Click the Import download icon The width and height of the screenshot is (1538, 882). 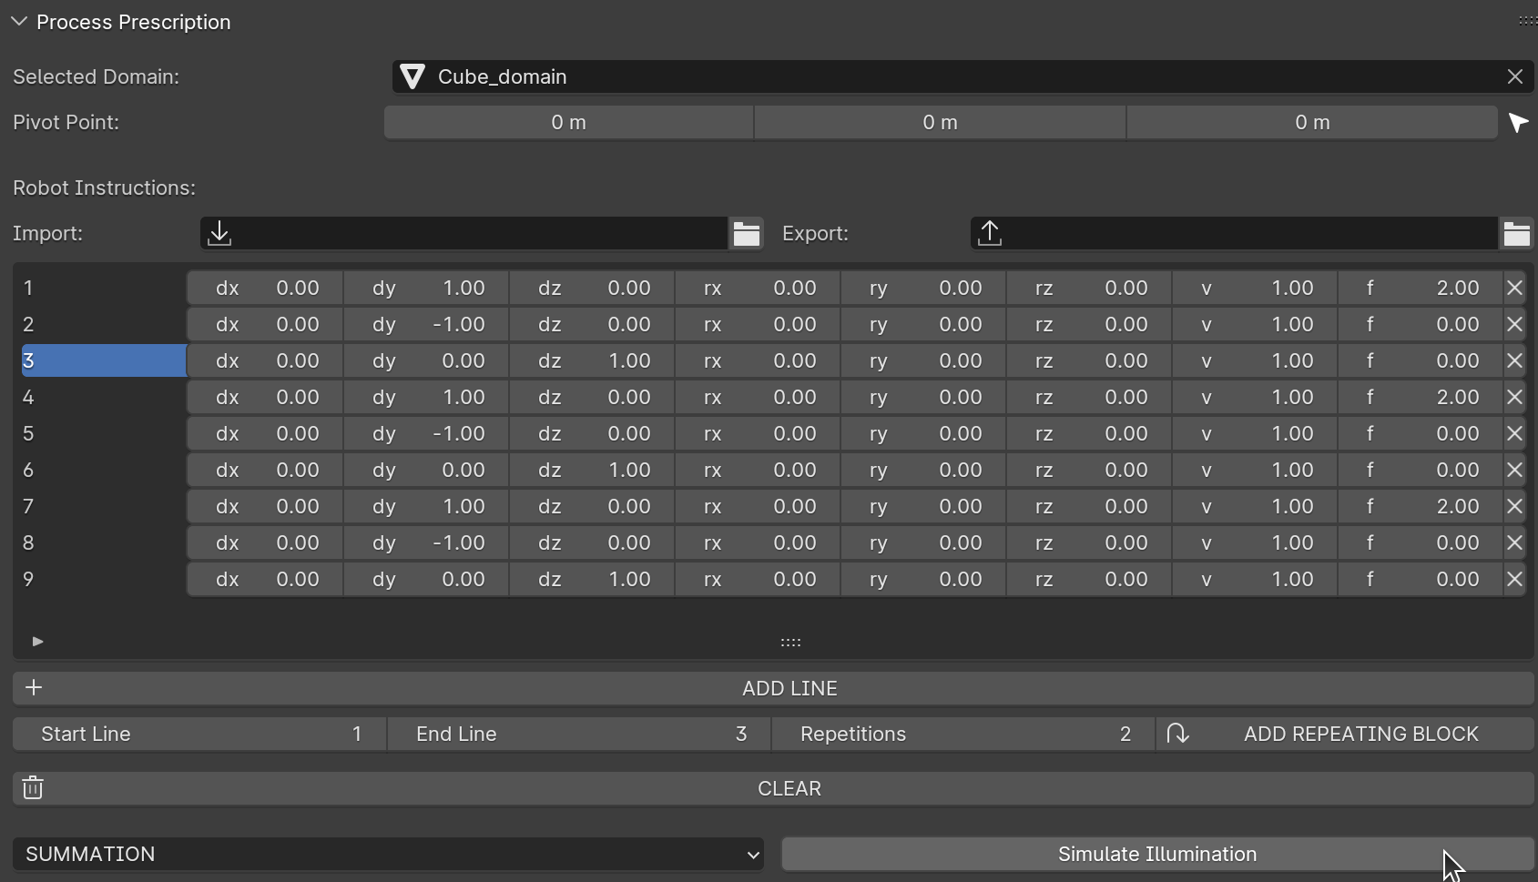click(219, 233)
